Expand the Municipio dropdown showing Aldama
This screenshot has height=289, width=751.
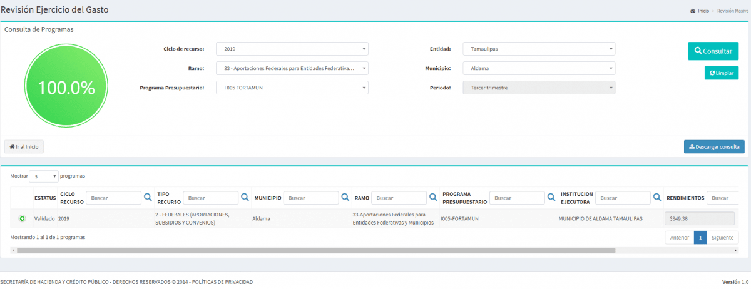(539, 68)
